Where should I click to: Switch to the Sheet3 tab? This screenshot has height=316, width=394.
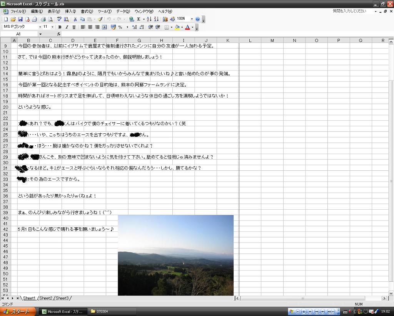point(62,298)
